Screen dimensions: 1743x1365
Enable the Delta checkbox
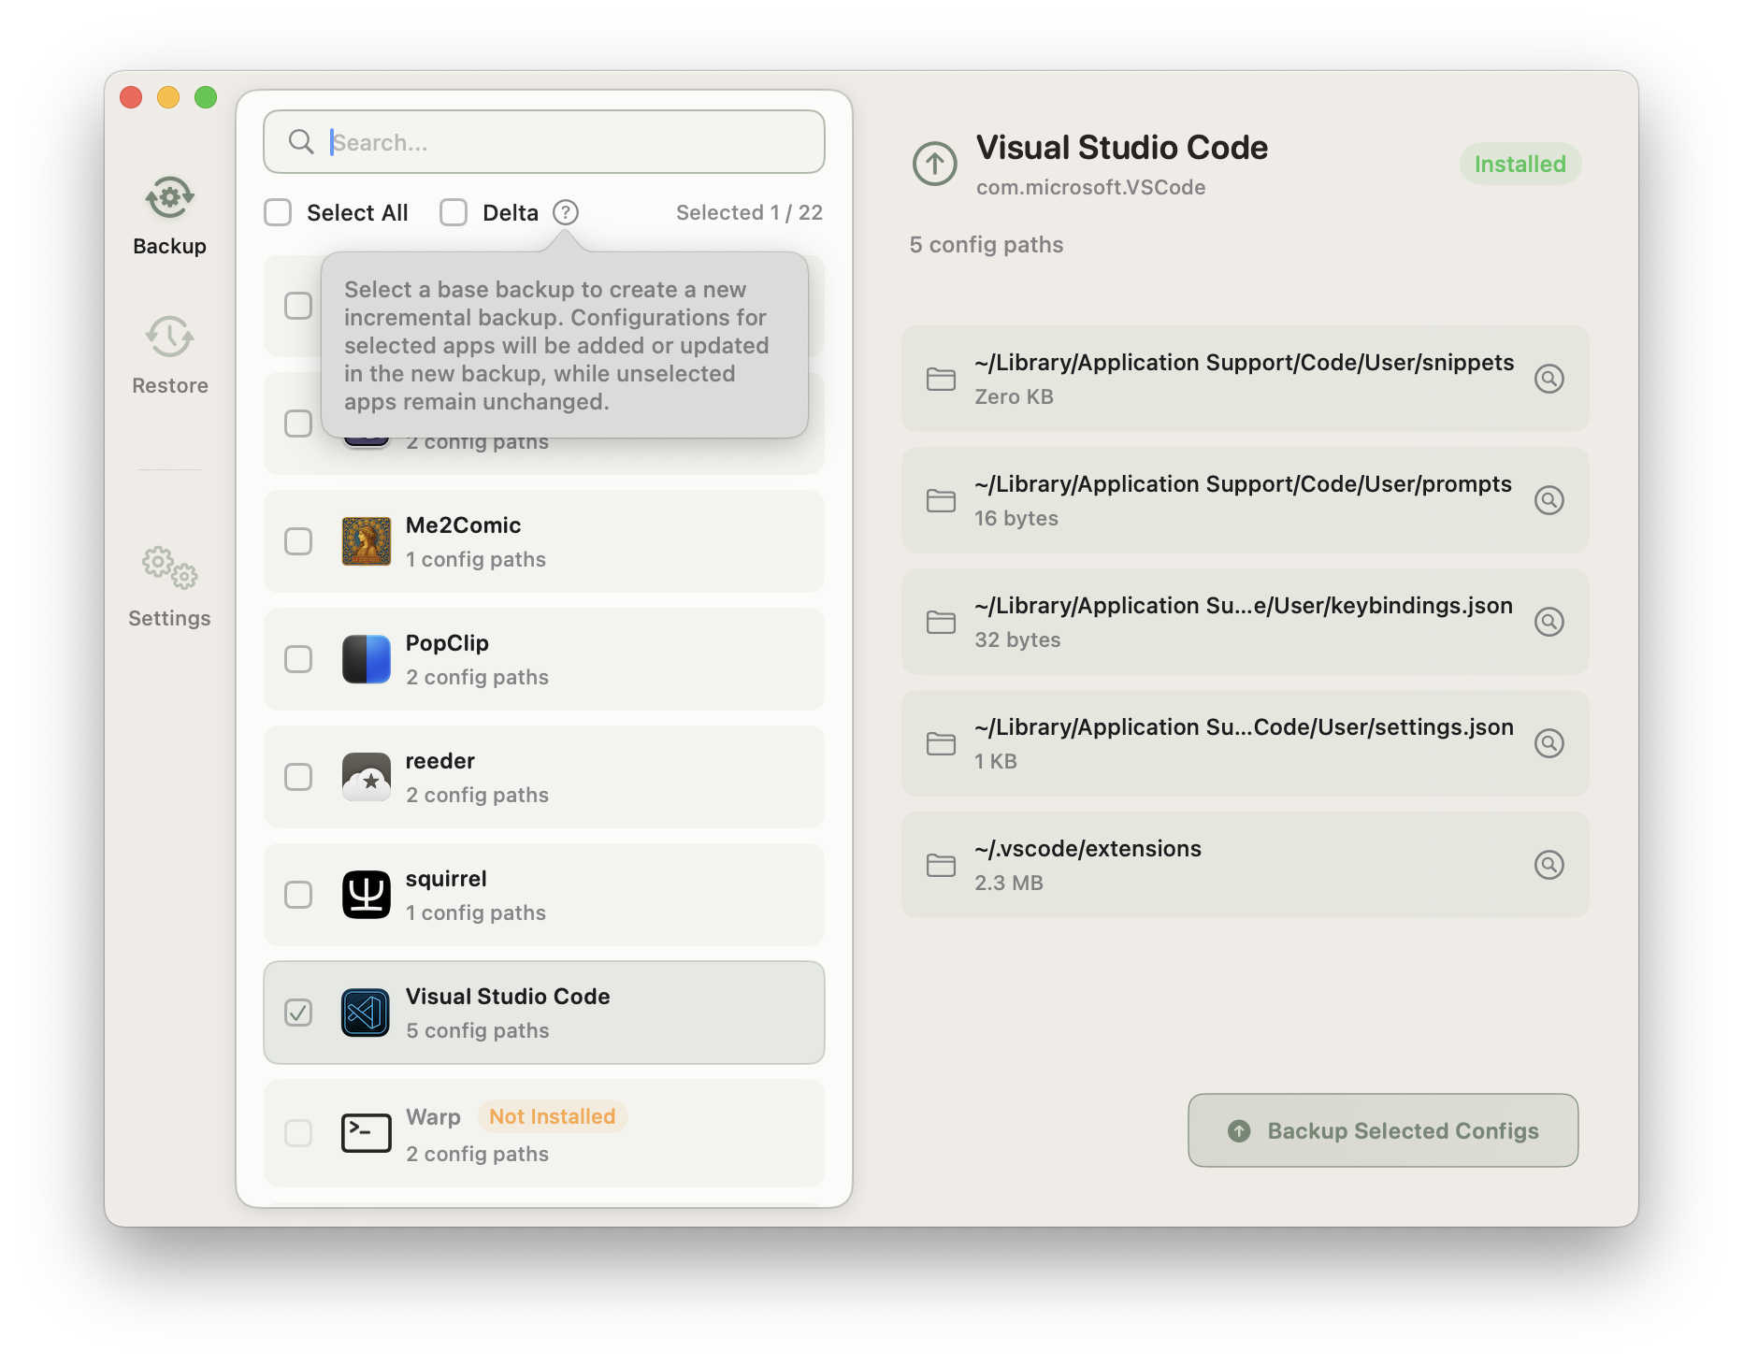(454, 212)
